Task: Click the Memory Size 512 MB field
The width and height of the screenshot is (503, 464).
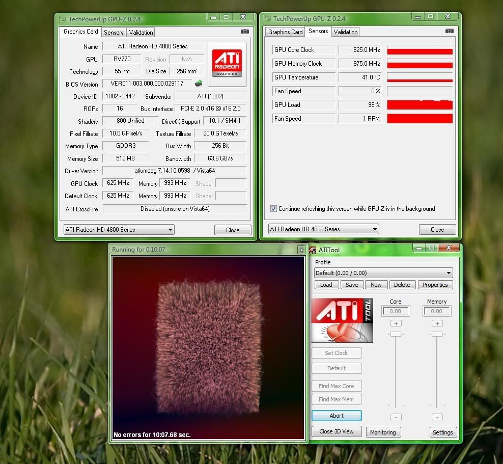Action: click(x=125, y=158)
